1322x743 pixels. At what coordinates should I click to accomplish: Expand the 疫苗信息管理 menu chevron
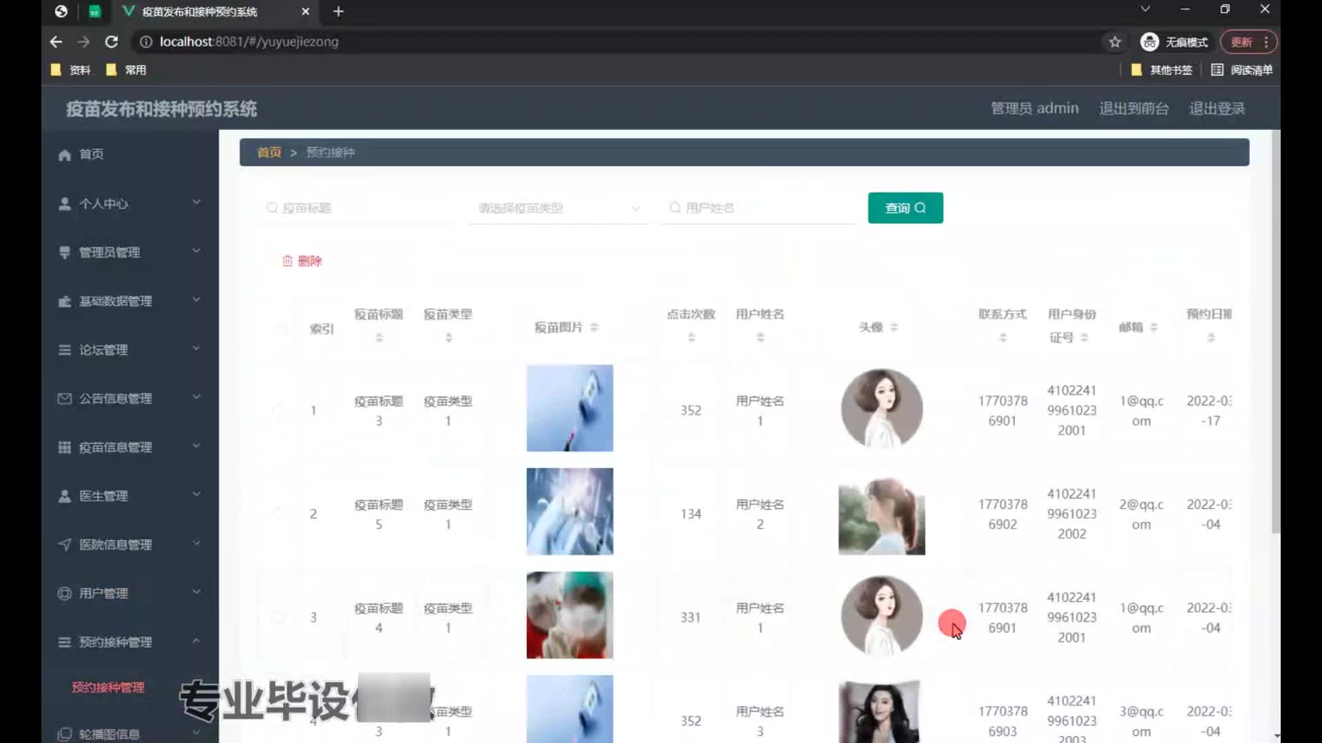[x=196, y=446]
